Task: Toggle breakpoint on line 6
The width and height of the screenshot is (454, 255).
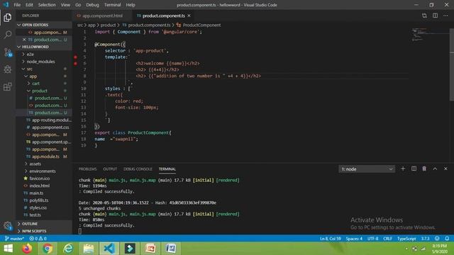Action: tap(75, 63)
